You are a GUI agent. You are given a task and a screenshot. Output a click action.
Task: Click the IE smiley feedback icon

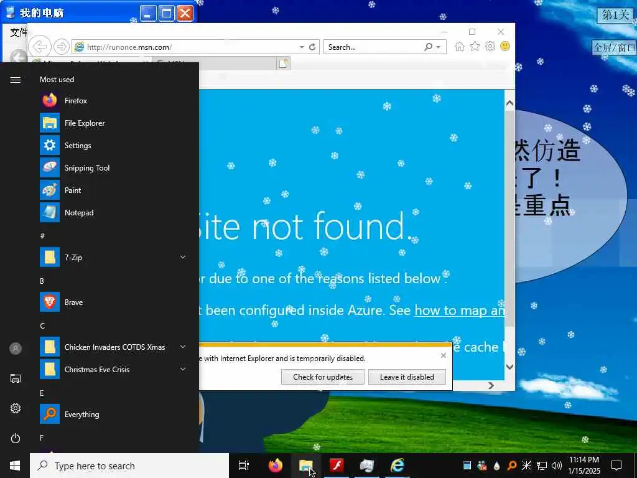505,46
